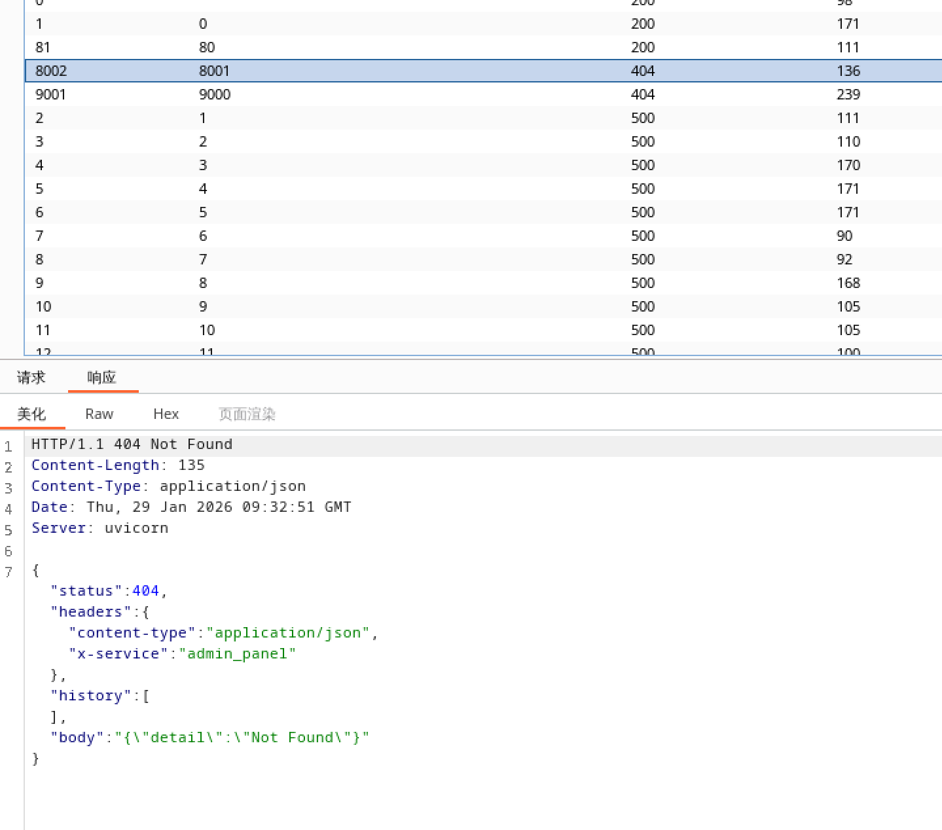Switch to the 请求 (Request) tab
The width and height of the screenshot is (942, 830).
tap(31, 377)
